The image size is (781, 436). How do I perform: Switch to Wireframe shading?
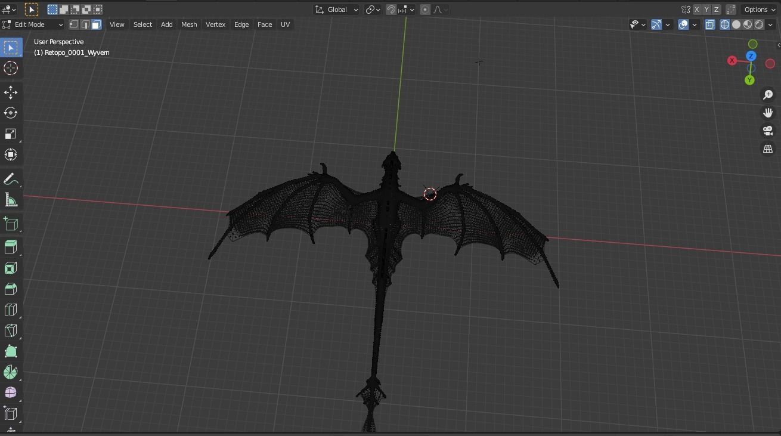[x=725, y=24]
